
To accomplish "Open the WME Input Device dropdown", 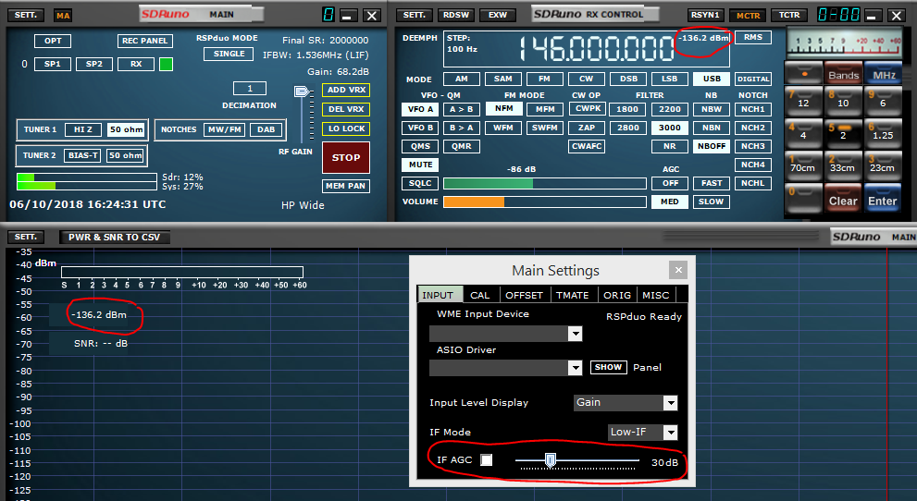I will (576, 334).
